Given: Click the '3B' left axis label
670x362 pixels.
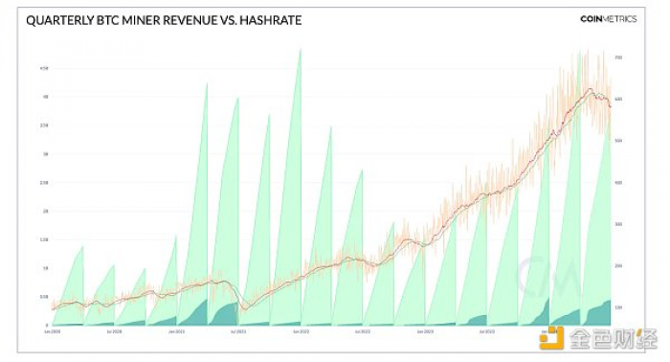Looking at the screenshot, I should [x=46, y=154].
